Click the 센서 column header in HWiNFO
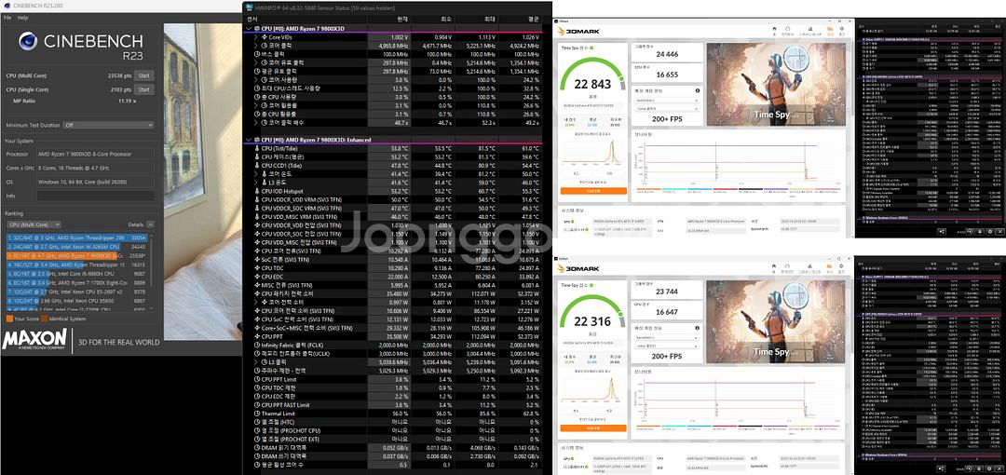Image resolution: width=1006 pixels, height=475 pixels. click(x=252, y=20)
